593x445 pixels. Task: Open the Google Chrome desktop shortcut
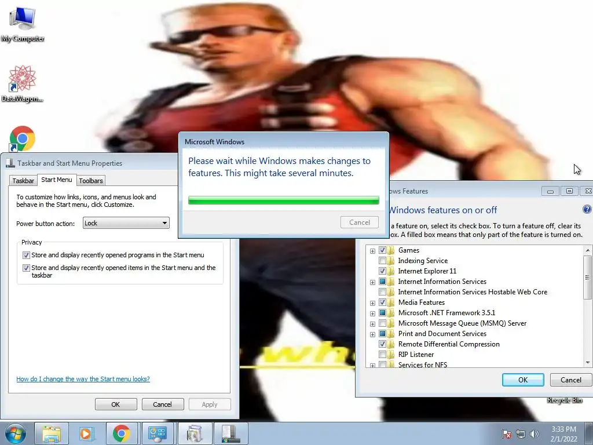click(23, 139)
